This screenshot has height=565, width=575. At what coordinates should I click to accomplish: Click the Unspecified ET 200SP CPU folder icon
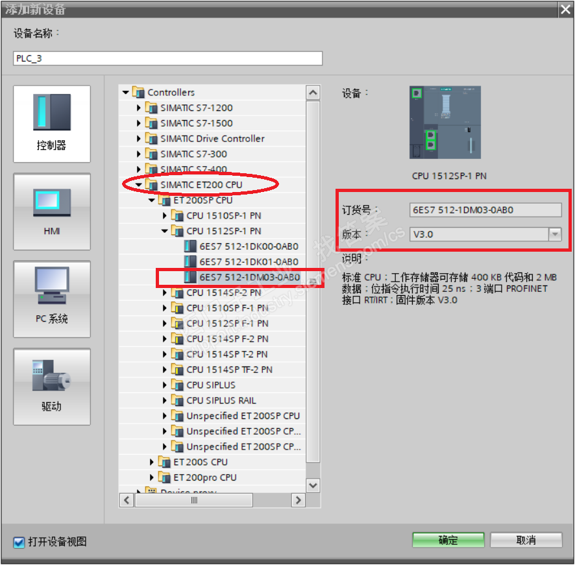click(x=177, y=416)
